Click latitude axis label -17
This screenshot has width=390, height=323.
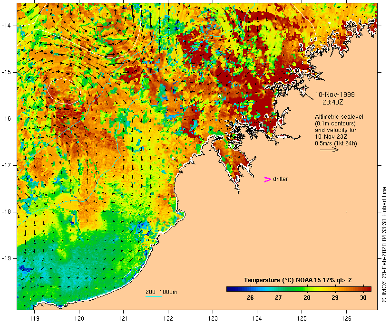click(x=6, y=165)
